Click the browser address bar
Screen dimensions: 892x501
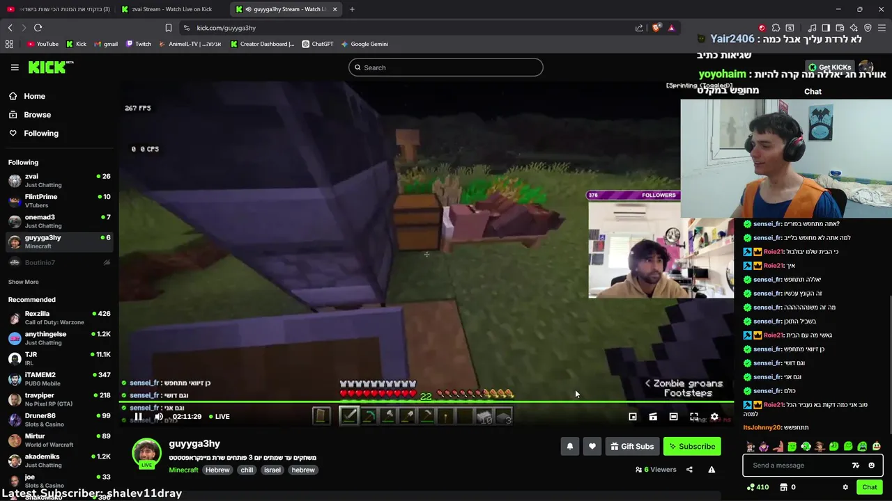[x=411, y=28]
